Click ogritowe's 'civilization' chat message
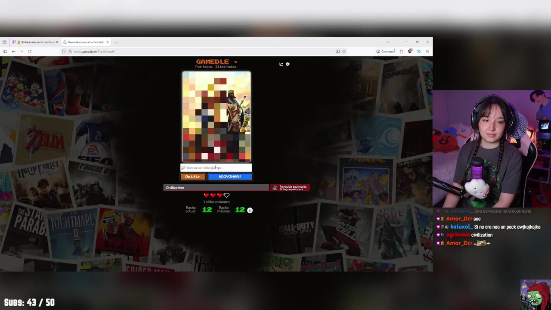The height and width of the screenshot is (310, 551). coord(482,235)
